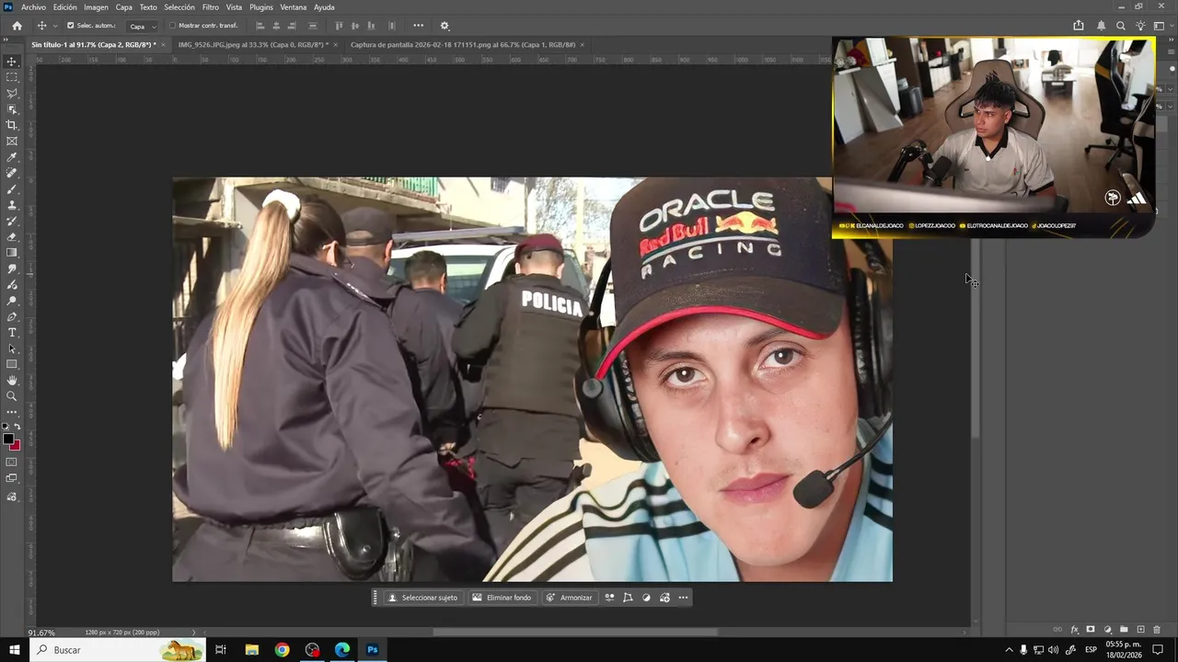Align right edges in options bar

pos(292,26)
